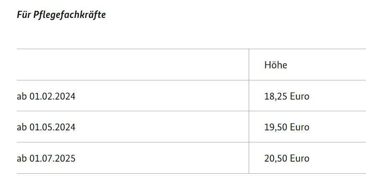
Task: Click the "ab 01.05.2024" date cell
Action: [46, 127]
